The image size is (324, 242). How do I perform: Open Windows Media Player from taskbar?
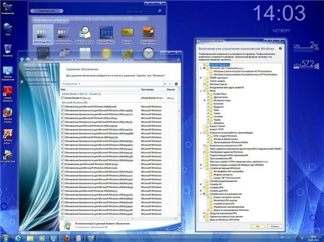(42, 238)
